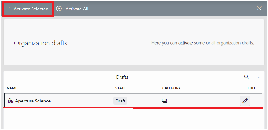The height and width of the screenshot is (130, 268).
Task: Click the Activate All label
Action: tap(77, 9)
